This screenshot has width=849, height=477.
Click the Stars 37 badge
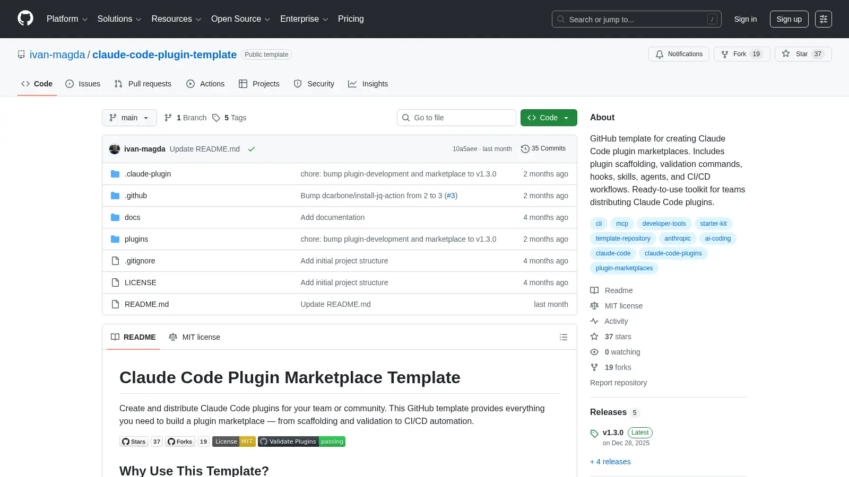tap(141, 441)
